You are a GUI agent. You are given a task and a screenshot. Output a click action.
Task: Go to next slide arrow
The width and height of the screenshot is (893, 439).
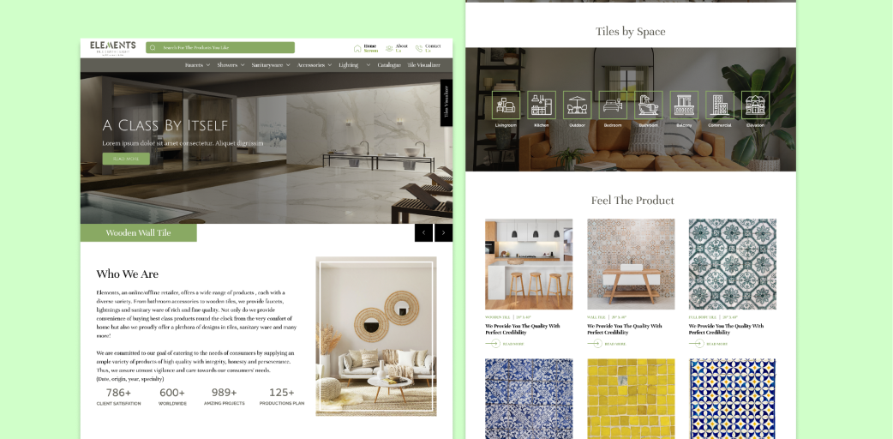444,232
